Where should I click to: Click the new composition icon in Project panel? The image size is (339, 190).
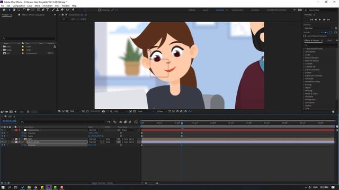[11, 112]
